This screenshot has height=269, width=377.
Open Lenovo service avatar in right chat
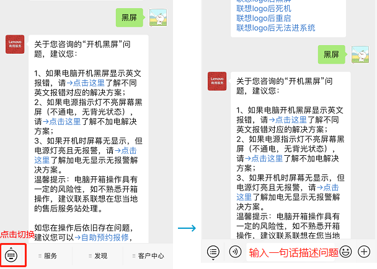217,81
